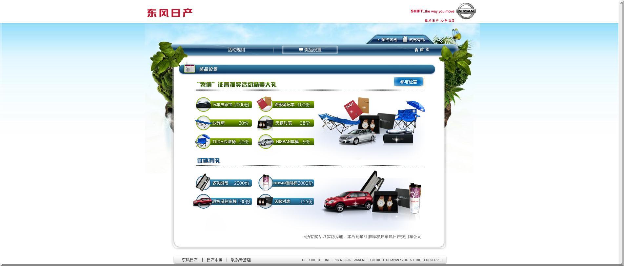Click the home icon beside 首页
Screen dimensions: 624x266
pos(416,50)
